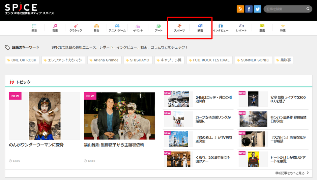The width and height of the screenshot is (317, 180).
Task: Open the 福山雅治 article thumbnail image
Action: (119, 116)
